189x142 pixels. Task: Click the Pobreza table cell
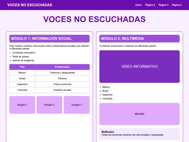click(x=62, y=79)
